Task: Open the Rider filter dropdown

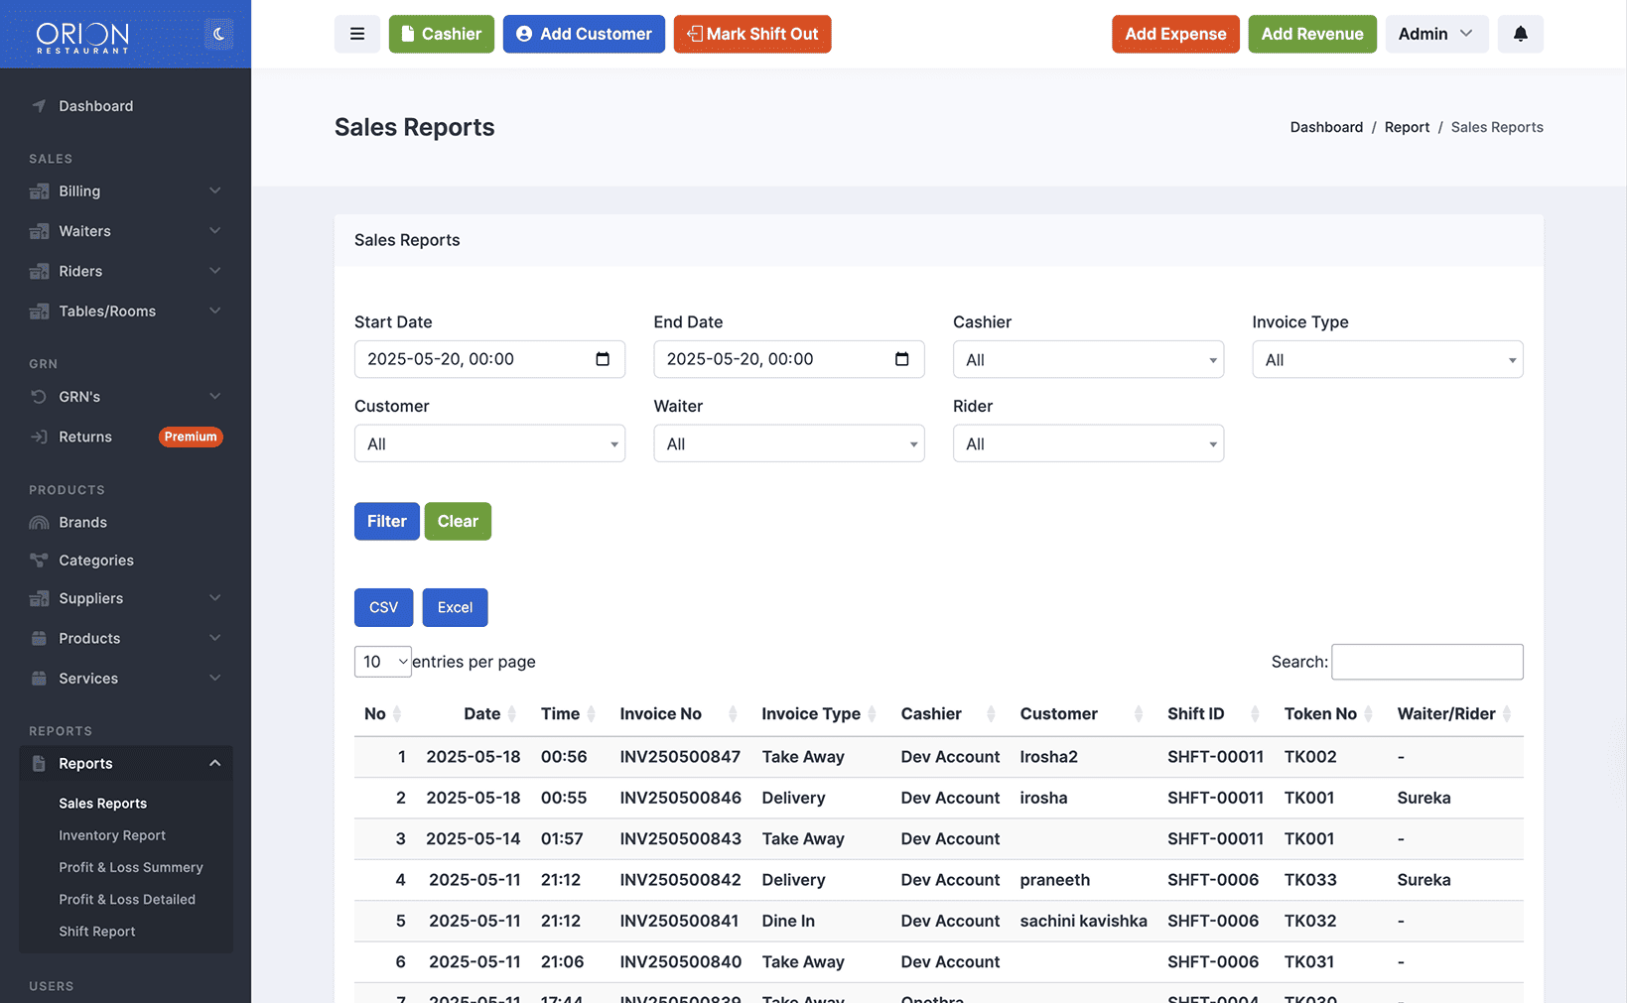Action: tap(1088, 443)
